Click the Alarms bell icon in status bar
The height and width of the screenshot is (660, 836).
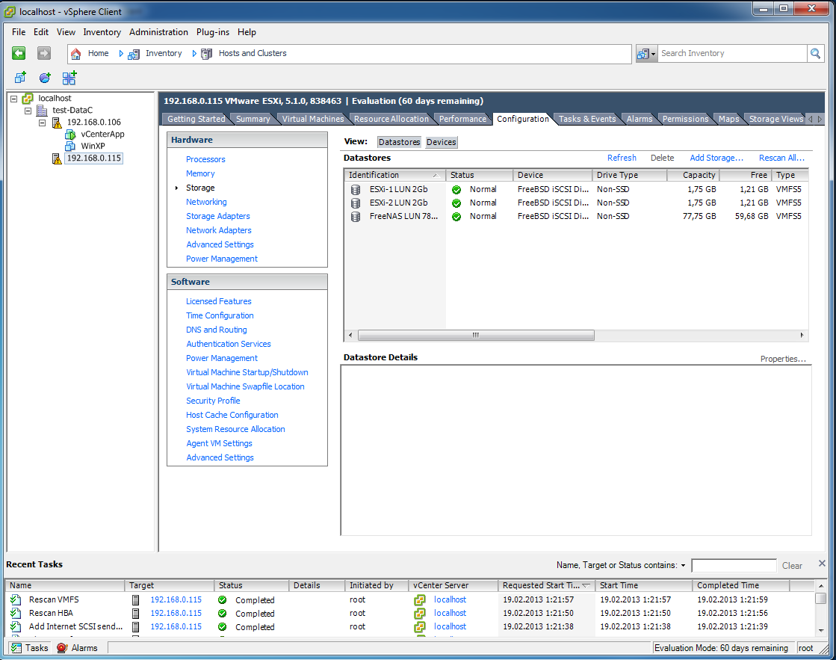[62, 648]
